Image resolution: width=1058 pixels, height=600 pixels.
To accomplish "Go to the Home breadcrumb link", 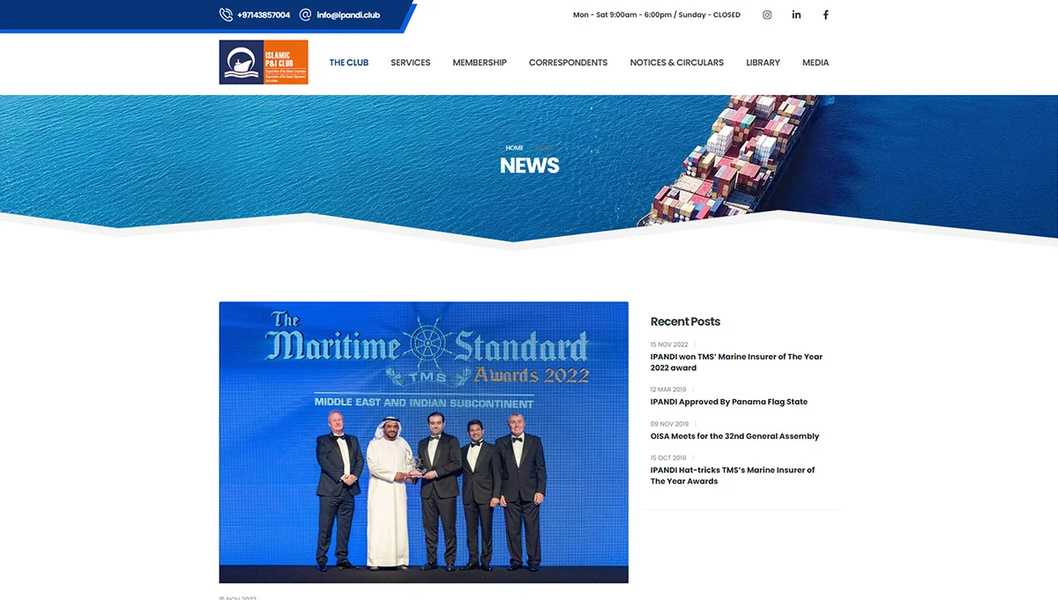I will tap(515, 148).
